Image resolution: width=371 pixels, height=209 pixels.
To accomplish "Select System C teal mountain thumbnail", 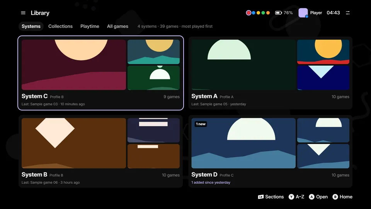I will (x=153, y=51).
